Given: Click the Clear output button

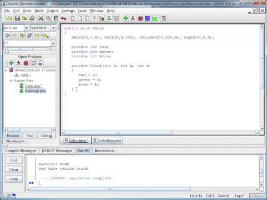Looking at the screenshot, I should [x=14, y=169].
